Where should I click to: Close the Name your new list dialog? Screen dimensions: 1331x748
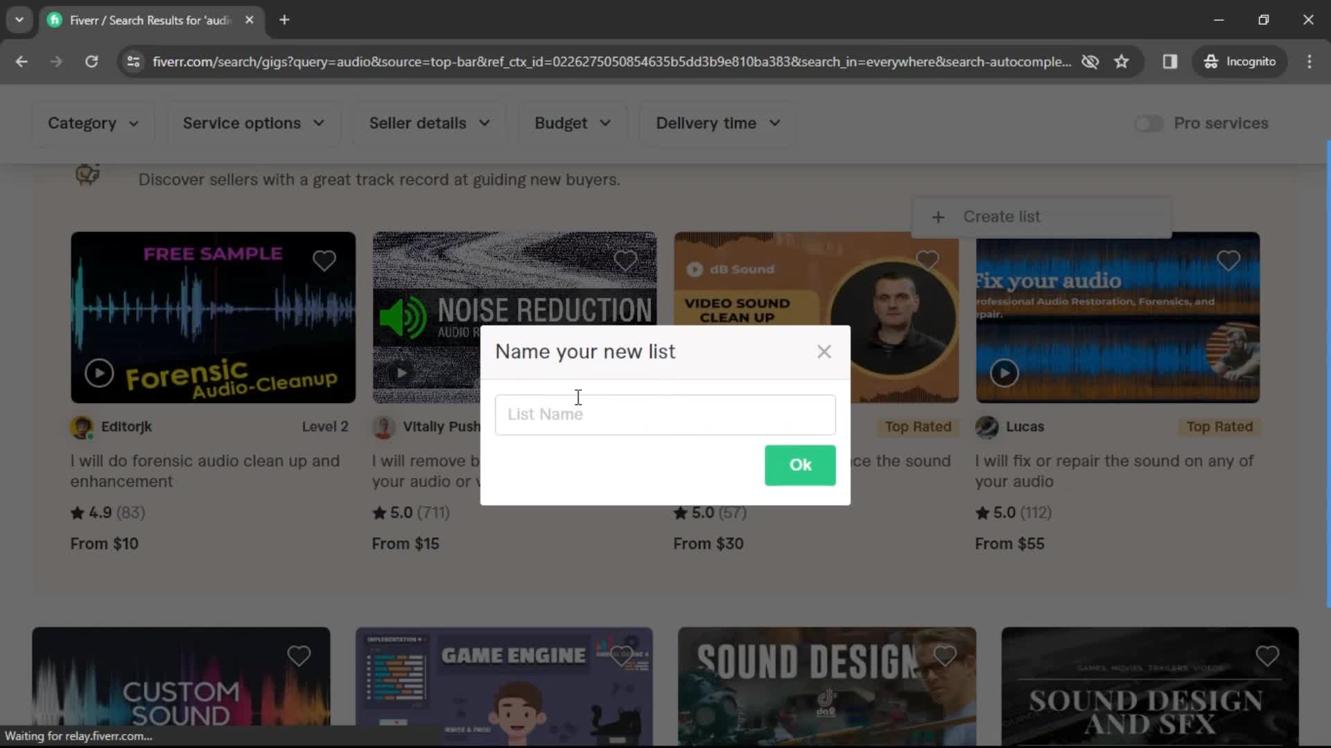point(824,350)
